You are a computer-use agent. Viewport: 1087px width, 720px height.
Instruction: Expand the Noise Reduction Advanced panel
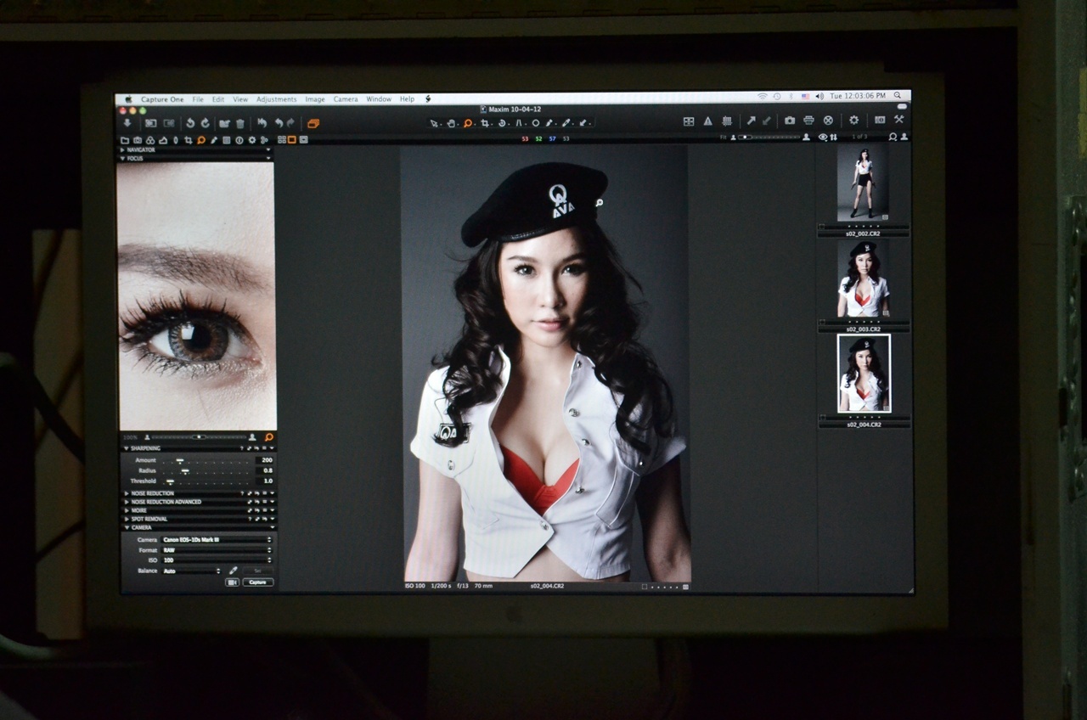(x=127, y=502)
